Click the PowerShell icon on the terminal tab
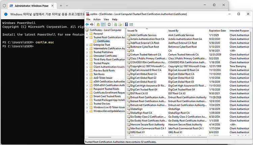The height and width of the screenshot is (145, 253). (x=11, y=6)
